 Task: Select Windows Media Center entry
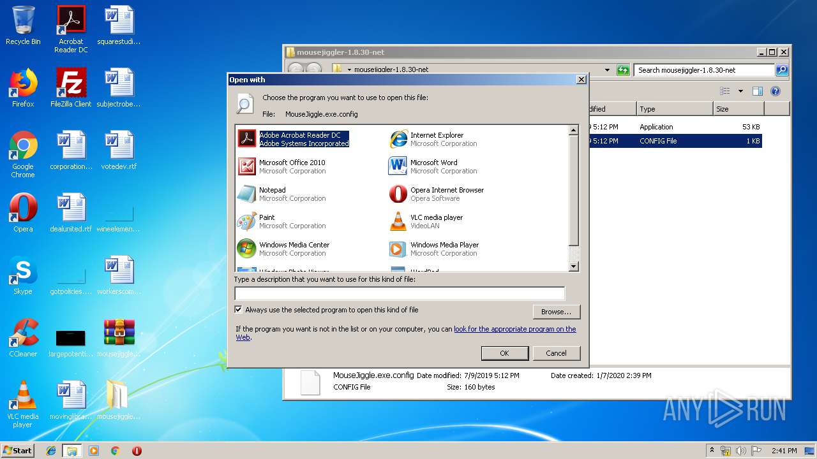(283, 249)
